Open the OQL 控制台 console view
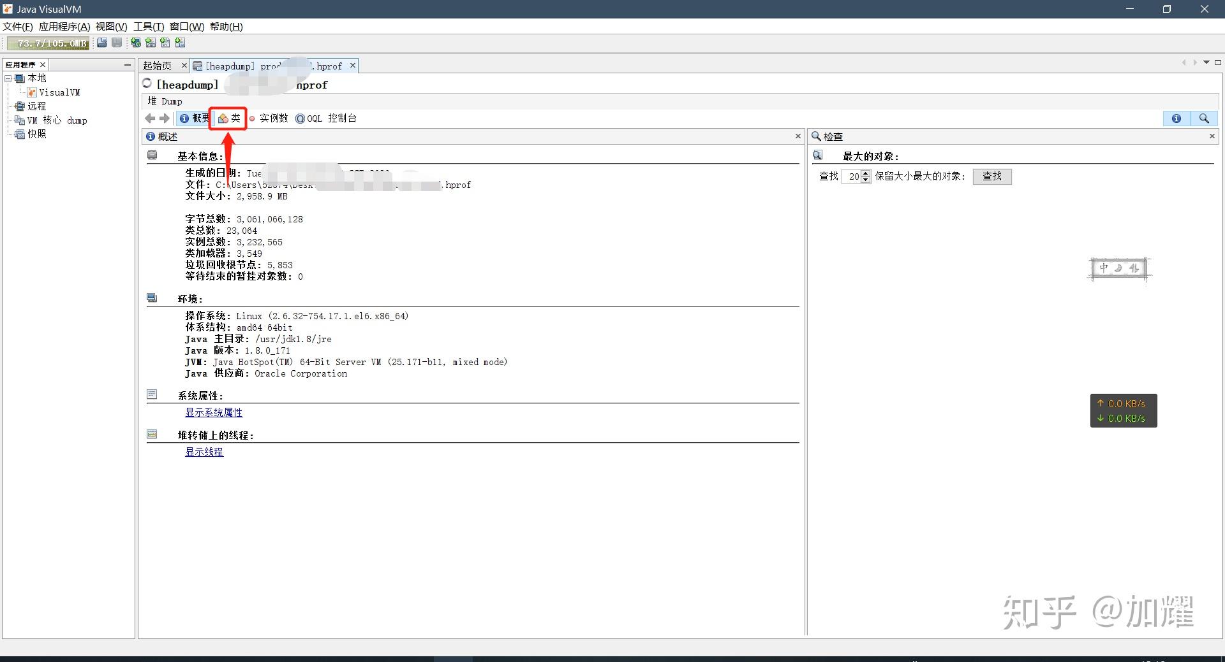The image size is (1225, 662). pos(326,119)
